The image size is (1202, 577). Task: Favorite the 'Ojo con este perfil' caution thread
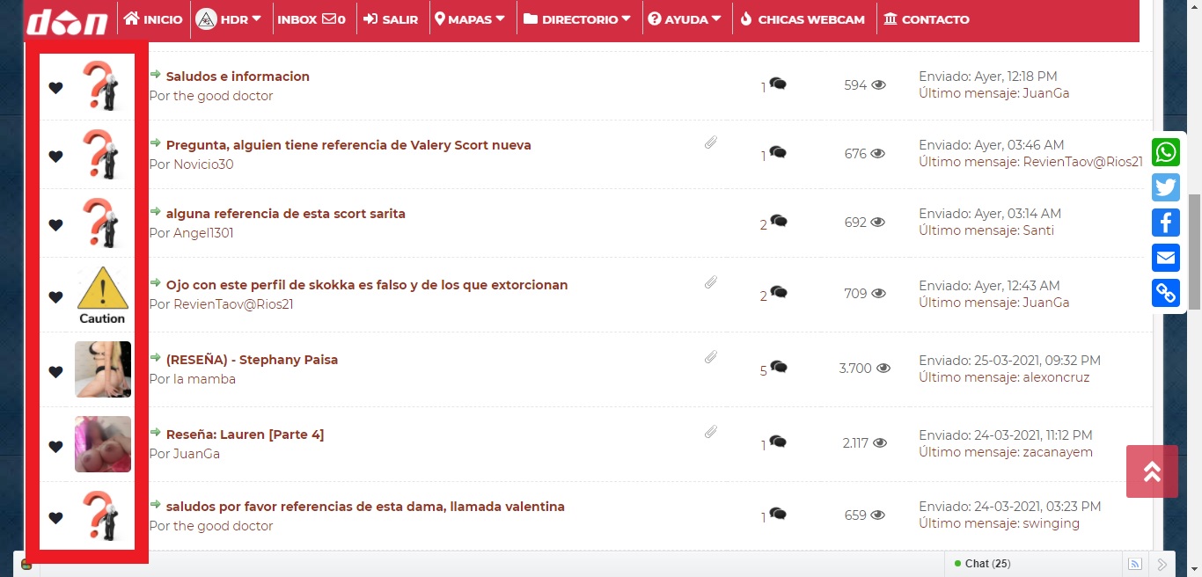pyautogui.click(x=55, y=297)
